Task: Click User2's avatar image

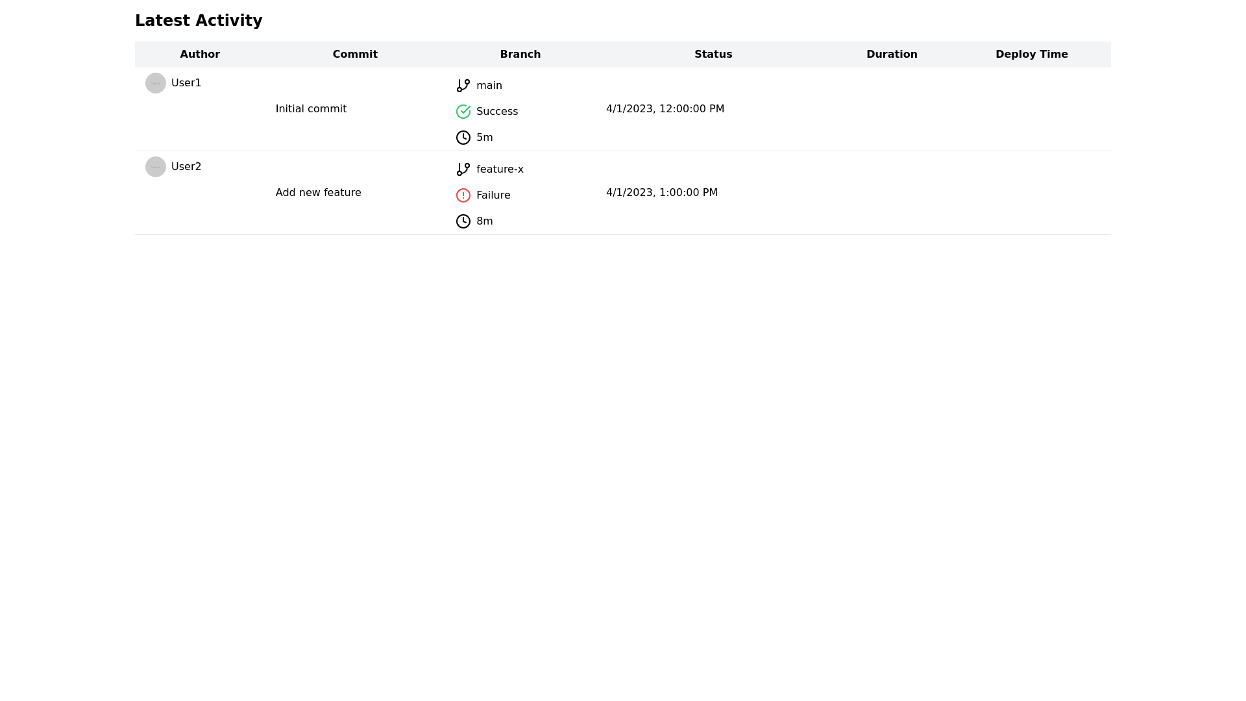Action: click(x=156, y=167)
